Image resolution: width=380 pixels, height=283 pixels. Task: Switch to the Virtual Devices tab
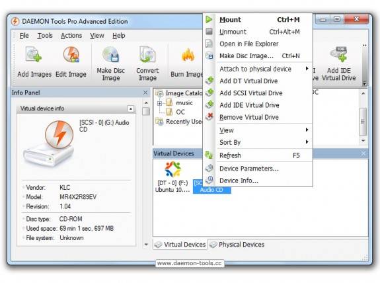click(x=180, y=245)
